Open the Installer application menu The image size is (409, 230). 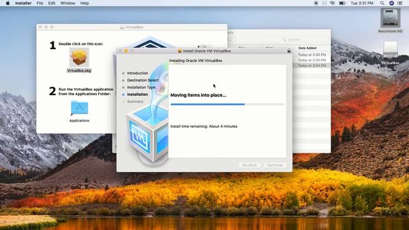click(x=23, y=3)
